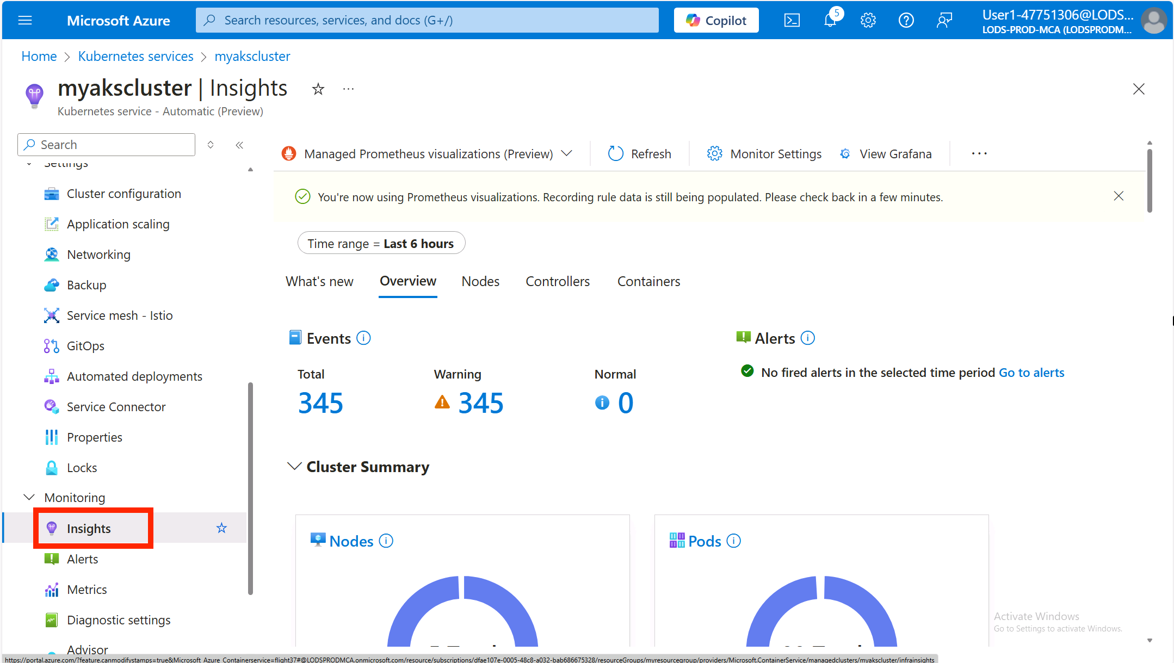Click the main pane vertical scrollbar thumb
The image size is (1174, 663).
click(1150, 181)
